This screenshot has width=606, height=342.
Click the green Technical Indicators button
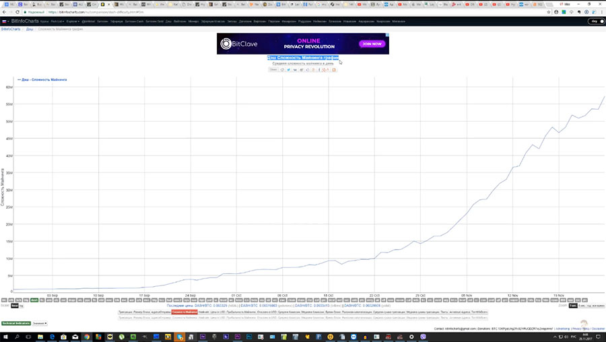point(16,323)
